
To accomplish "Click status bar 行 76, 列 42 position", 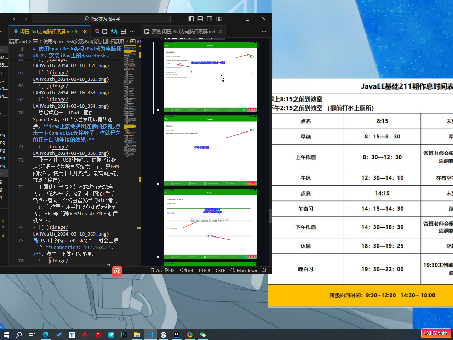I will 162,270.
